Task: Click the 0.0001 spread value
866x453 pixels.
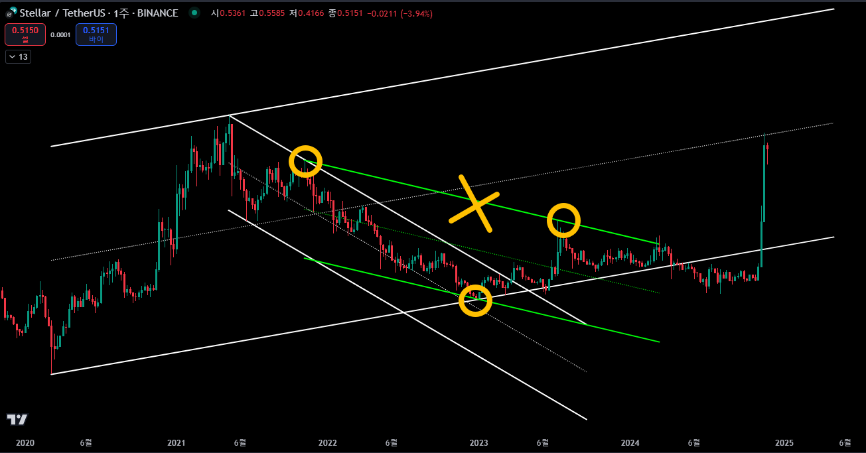Action: (x=60, y=34)
